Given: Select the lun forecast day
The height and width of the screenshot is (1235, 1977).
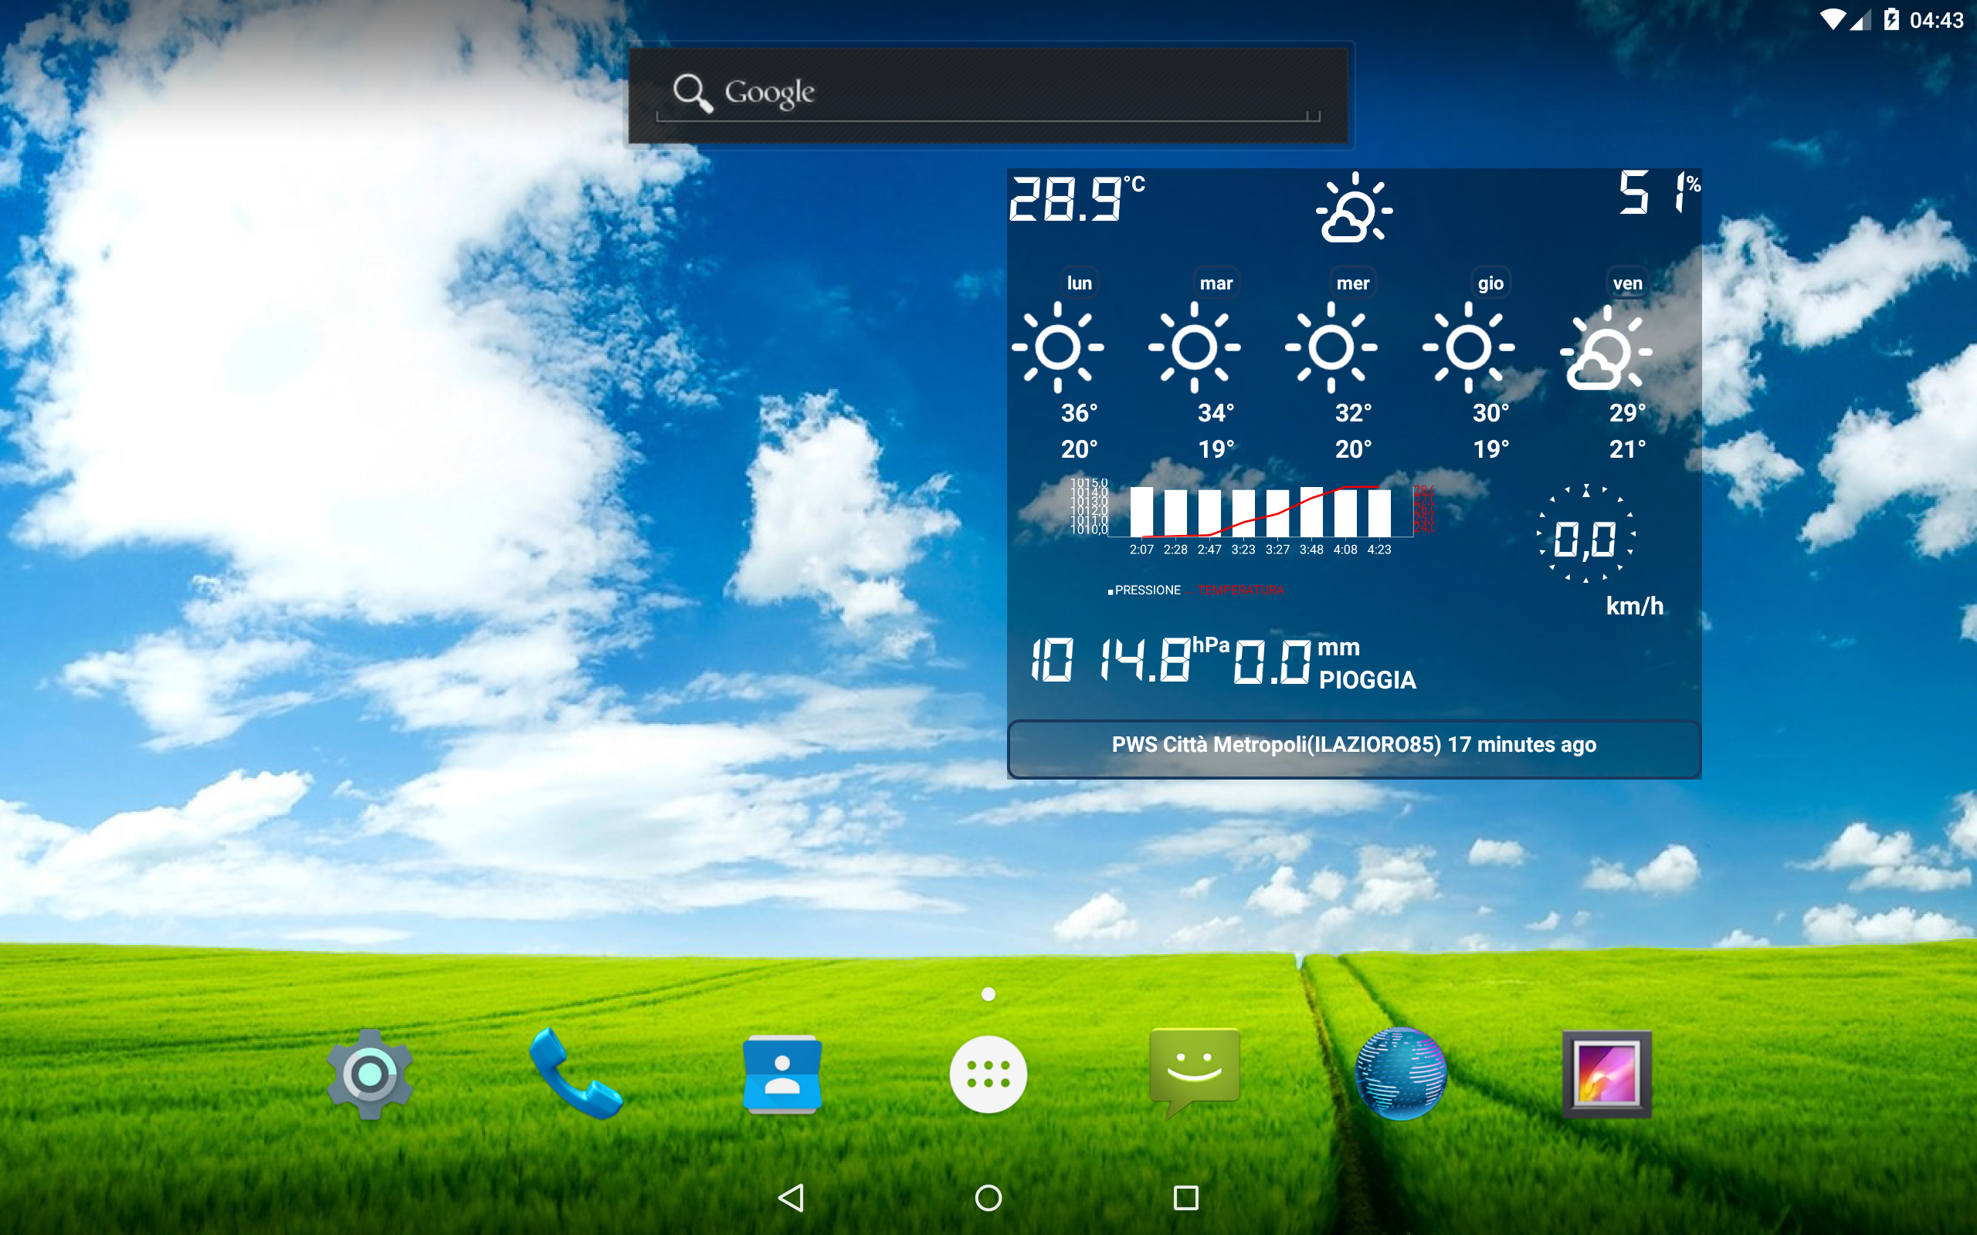Looking at the screenshot, I should (x=1078, y=283).
